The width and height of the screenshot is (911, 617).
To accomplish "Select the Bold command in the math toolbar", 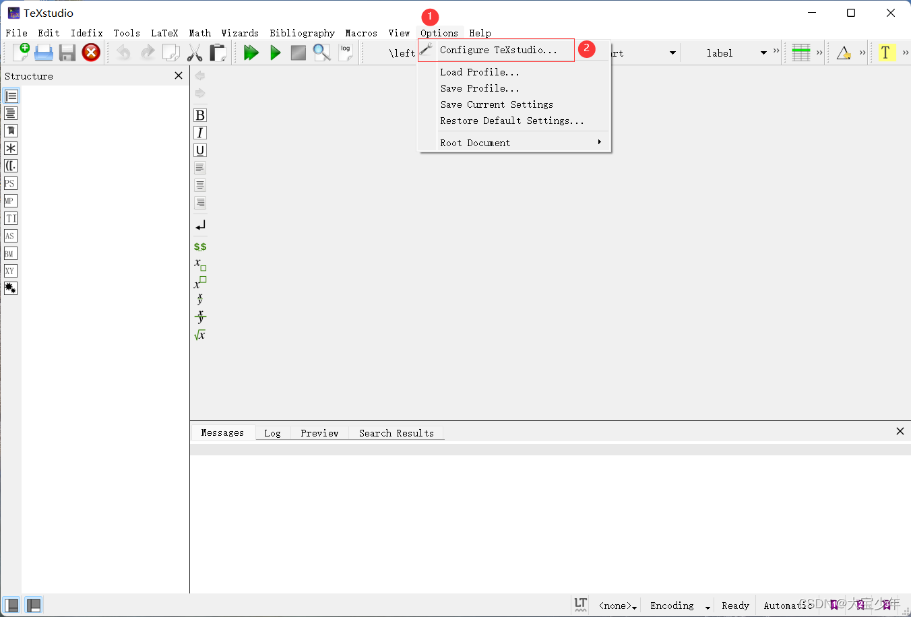I will coord(199,115).
